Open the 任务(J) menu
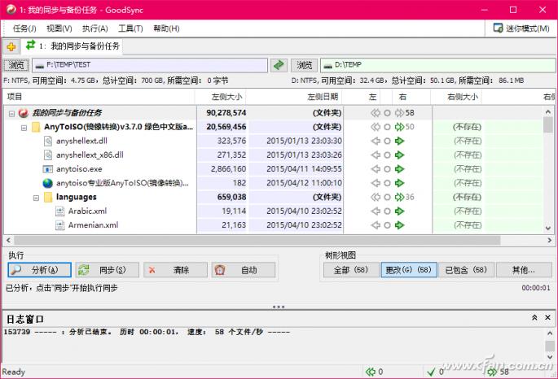558x379 pixels. pos(24,28)
